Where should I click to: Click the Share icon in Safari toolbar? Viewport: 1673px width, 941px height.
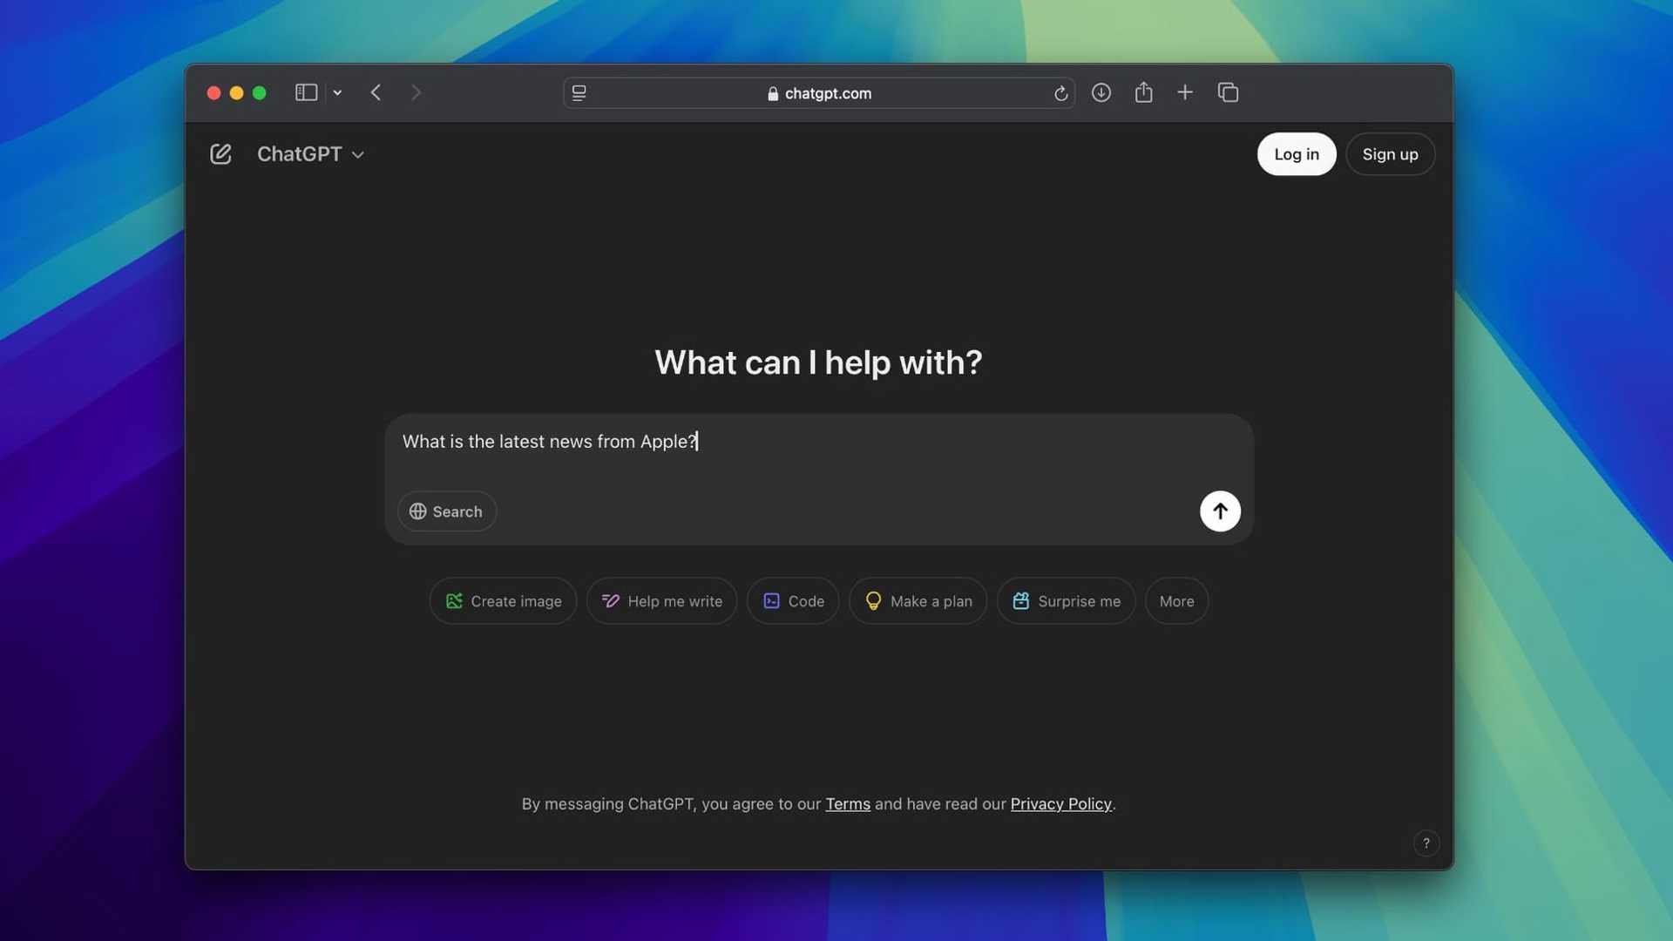pos(1143,92)
